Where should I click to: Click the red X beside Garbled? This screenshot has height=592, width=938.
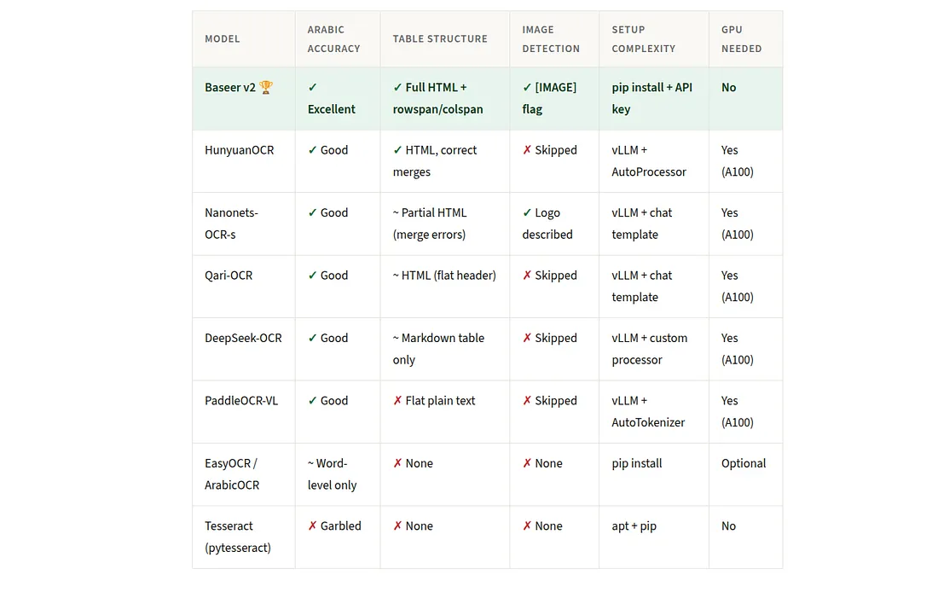(312, 526)
